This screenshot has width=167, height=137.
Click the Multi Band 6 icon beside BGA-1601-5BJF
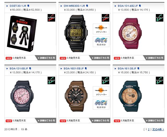pos(101,104)
